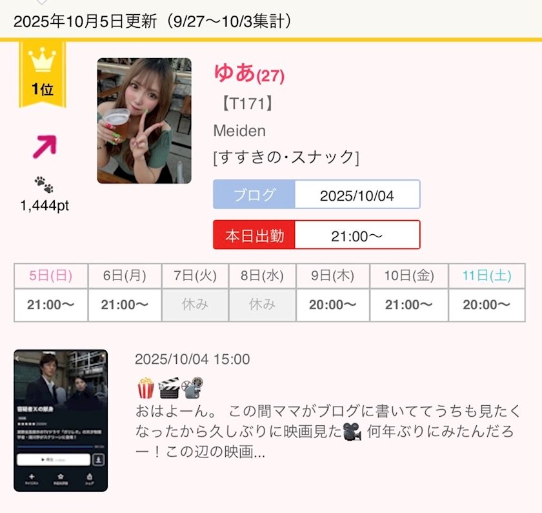This screenshot has width=542, height=513.
Task: Click the popcorn emoji in blog excerpt
Action: coord(146,388)
